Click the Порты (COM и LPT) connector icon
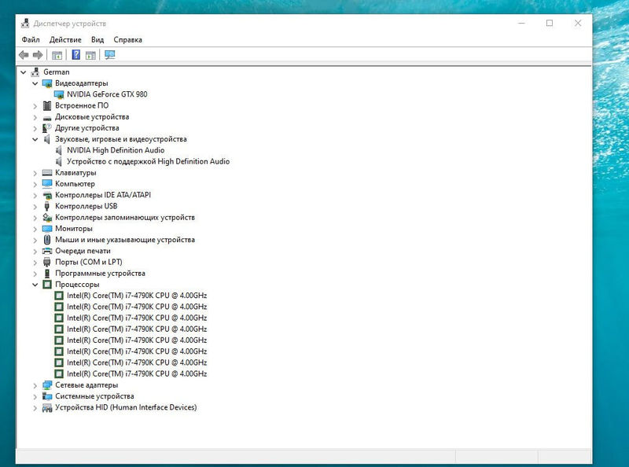Image resolution: width=629 pixels, height=467 pixels. (47, 263)
